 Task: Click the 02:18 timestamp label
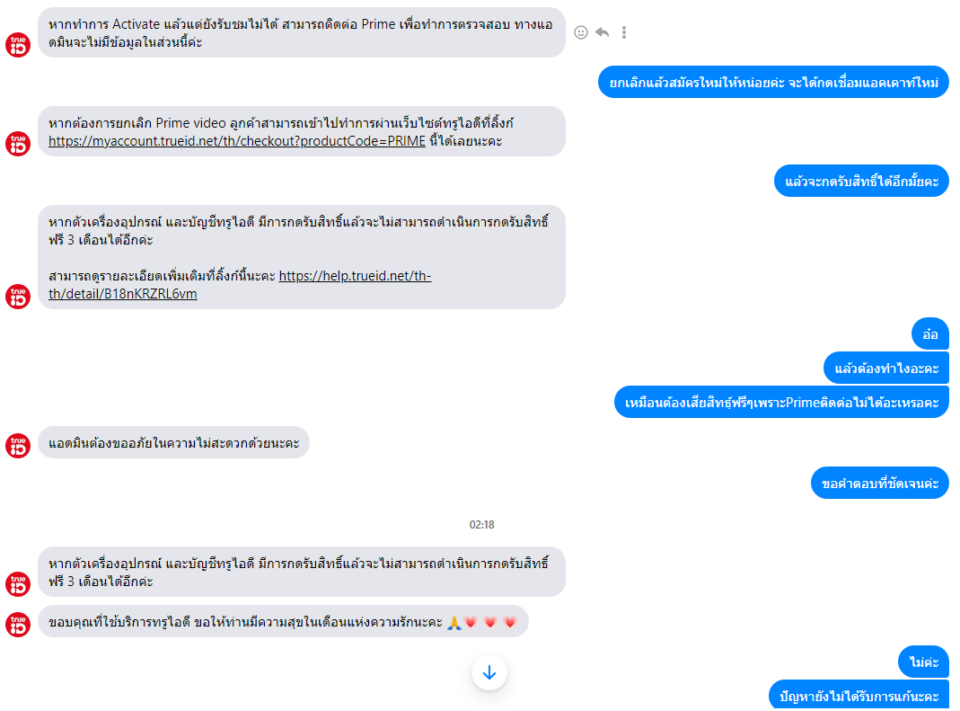pos(482,525)
